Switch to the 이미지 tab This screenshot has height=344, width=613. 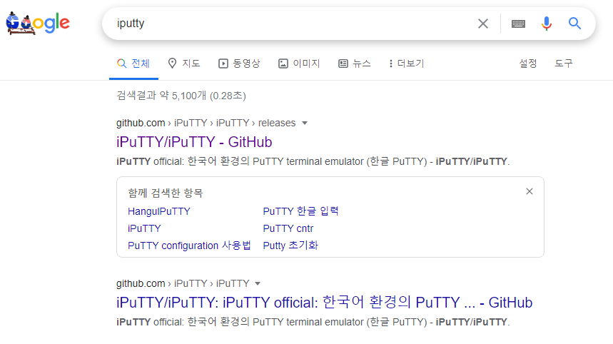pos(299,64)
